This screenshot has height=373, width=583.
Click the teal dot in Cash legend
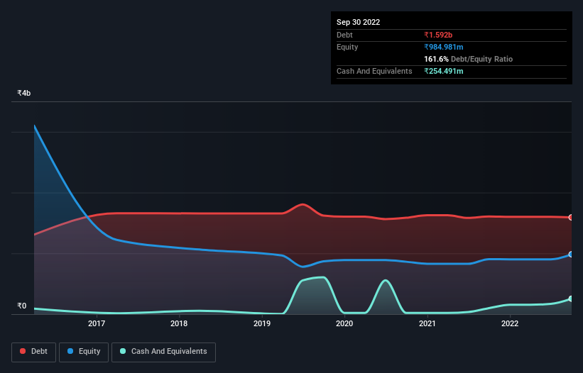123,351
